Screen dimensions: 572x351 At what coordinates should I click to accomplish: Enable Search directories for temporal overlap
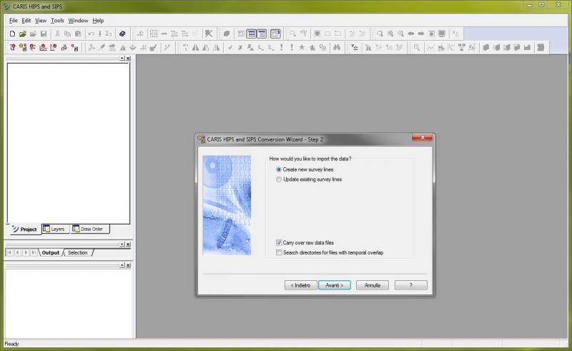pos(279,252)
